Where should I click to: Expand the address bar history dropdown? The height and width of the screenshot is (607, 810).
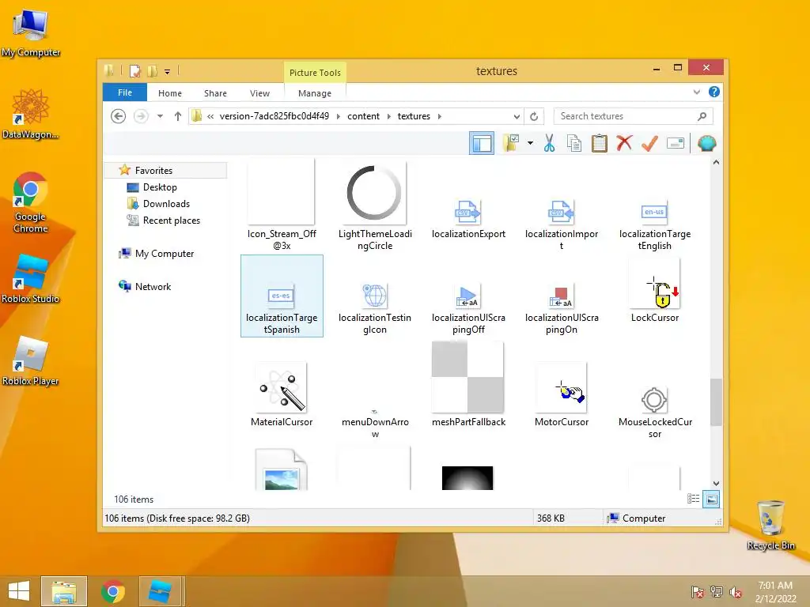(517, 116)
